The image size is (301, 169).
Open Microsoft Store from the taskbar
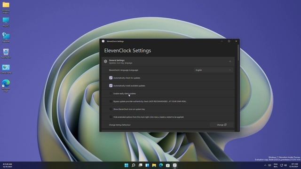tap(168, 165)
